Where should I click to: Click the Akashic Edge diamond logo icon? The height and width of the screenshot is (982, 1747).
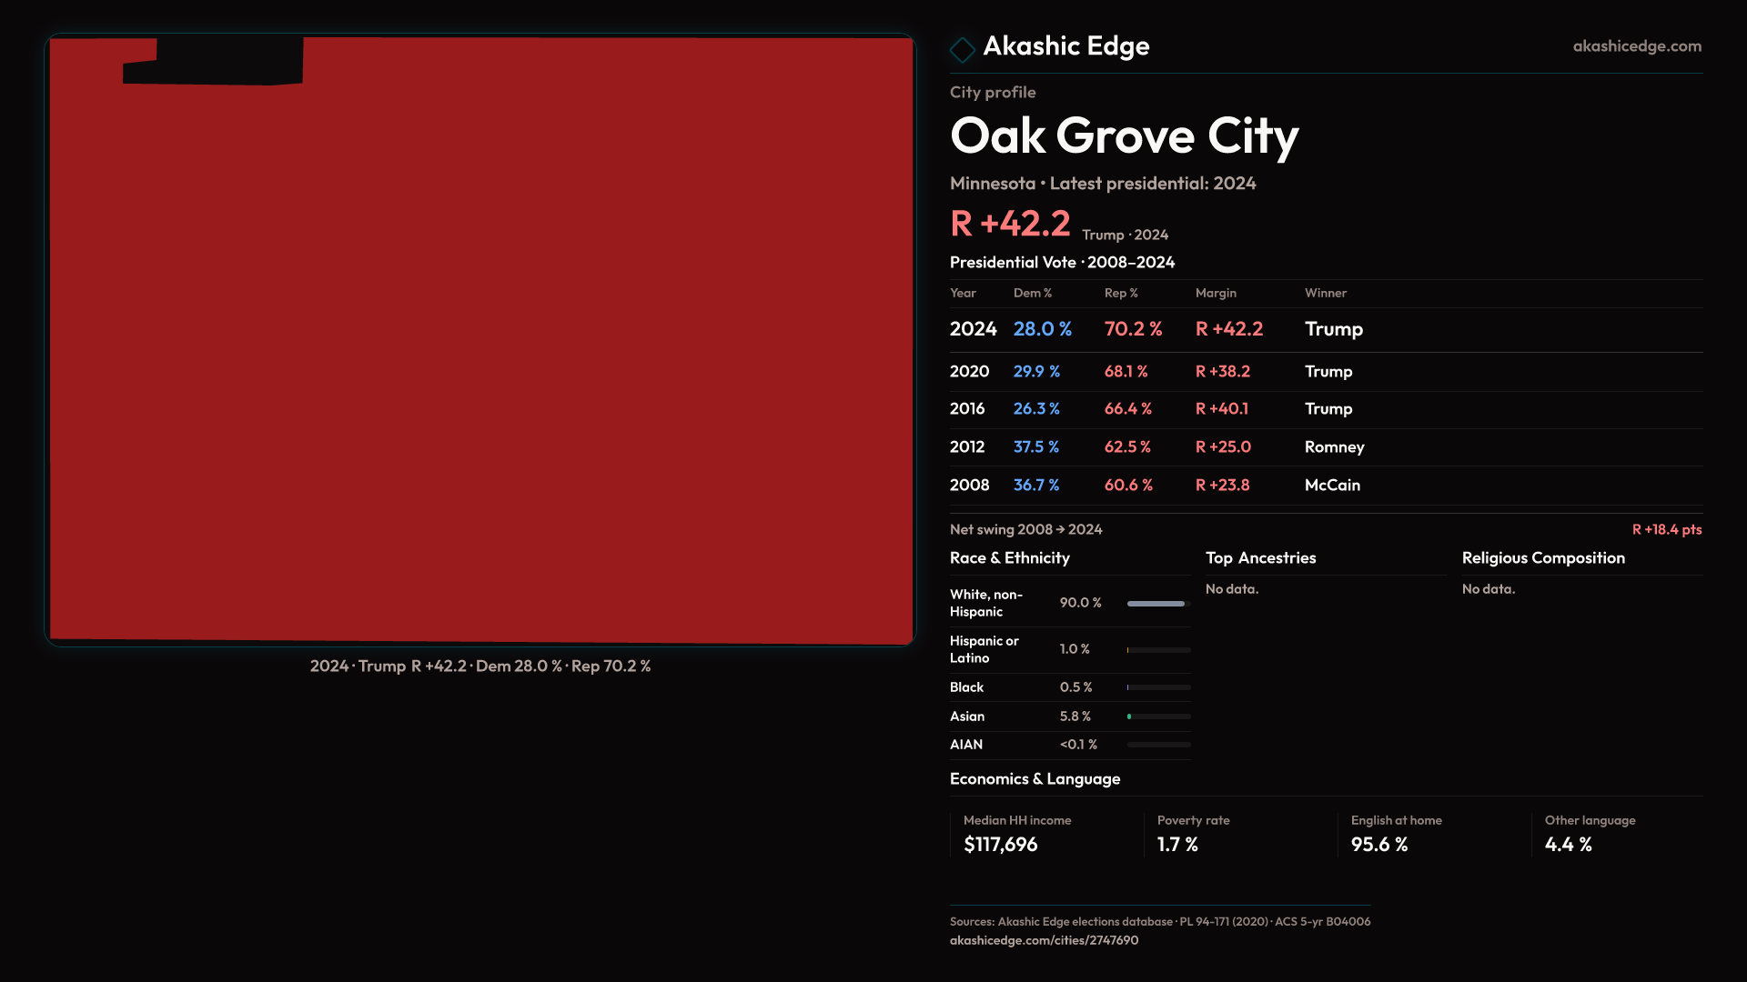[x=962, y=49]
